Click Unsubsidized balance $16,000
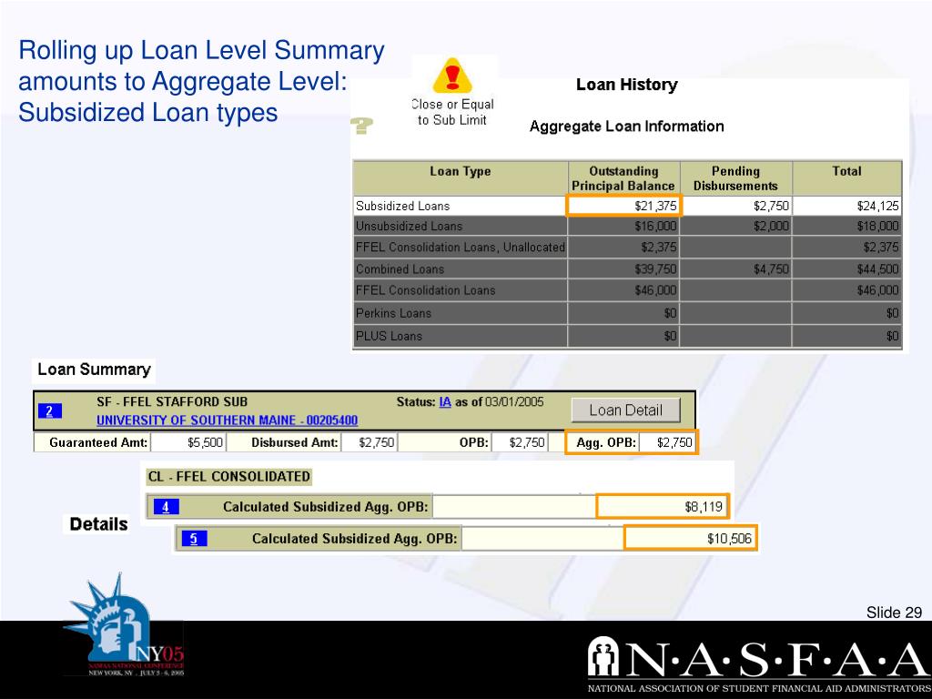The height and width of the screenshot is (699, 932). pos(655,226)
